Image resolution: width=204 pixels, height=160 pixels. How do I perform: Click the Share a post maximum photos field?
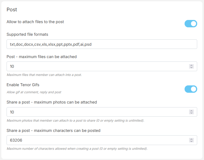pos(97,112)
